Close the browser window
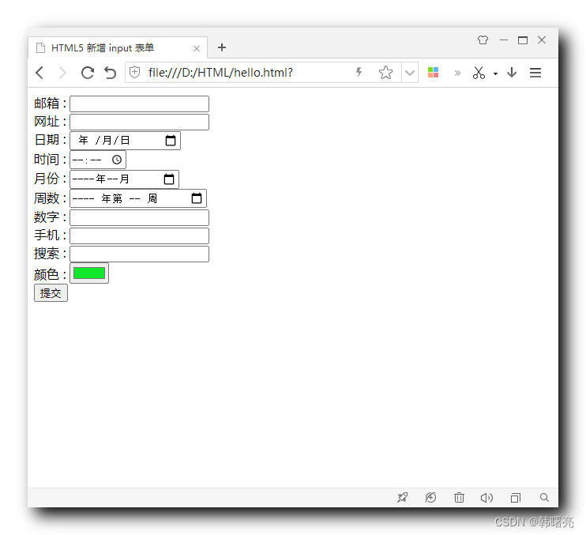 point(542,40)
